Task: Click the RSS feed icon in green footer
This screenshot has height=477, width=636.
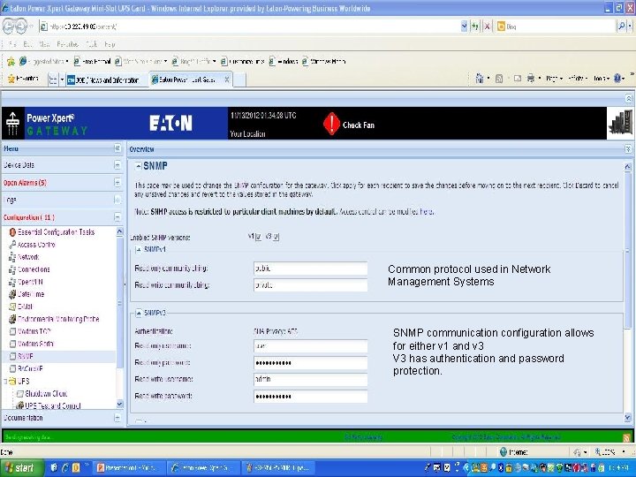Action: tap(626, 437)
